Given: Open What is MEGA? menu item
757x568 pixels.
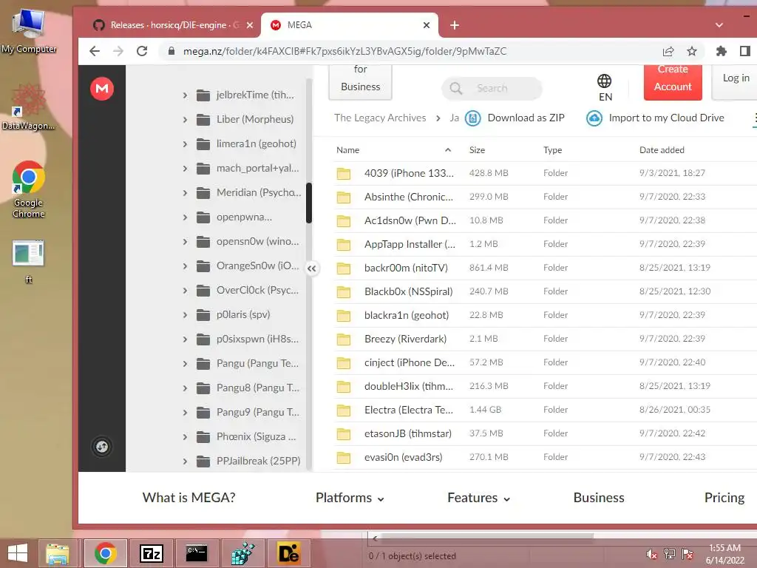Looking at the screenshot, I should point(189,498).
